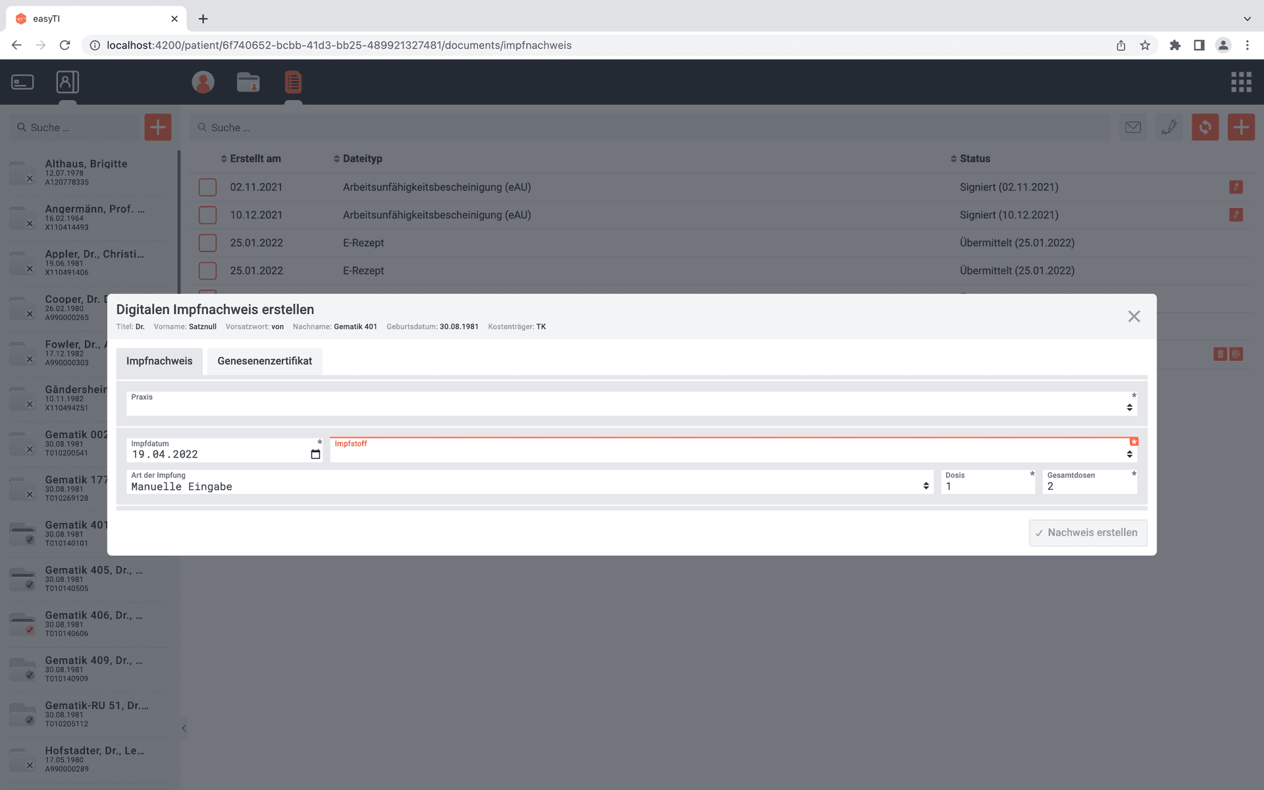This screenshot has height=790, width=1264.
Task: Switch to Genesenenzertifikat tab
Action: (265, 361)
